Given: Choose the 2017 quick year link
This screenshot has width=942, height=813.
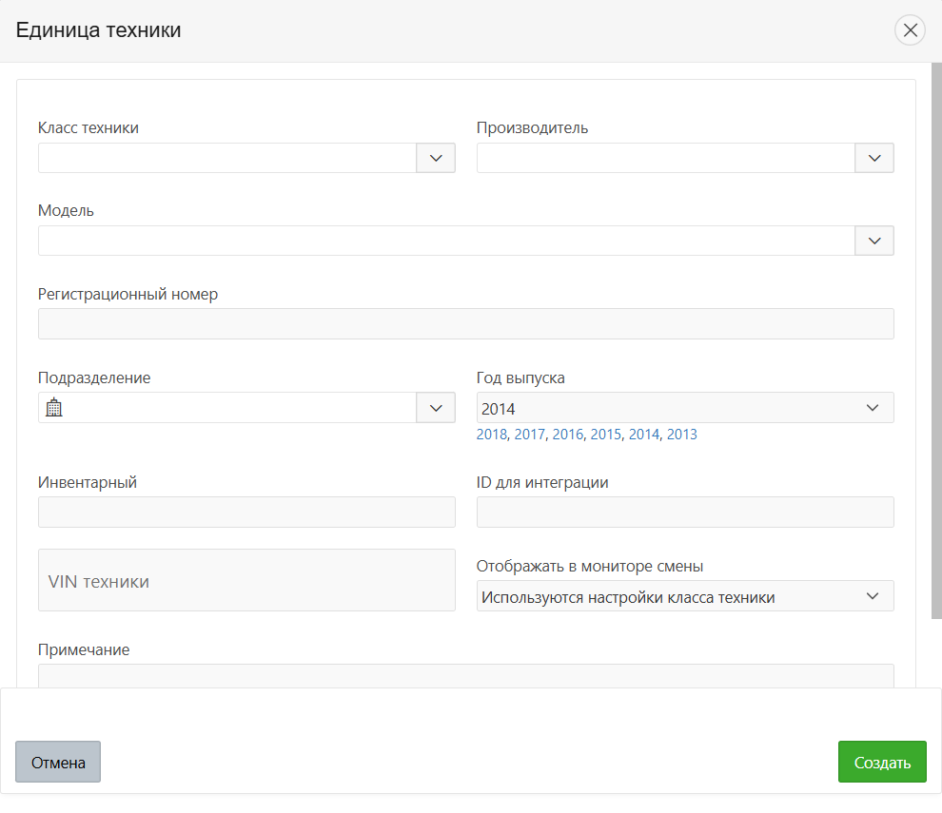Looking at the screenshot, I should [529, 435].
